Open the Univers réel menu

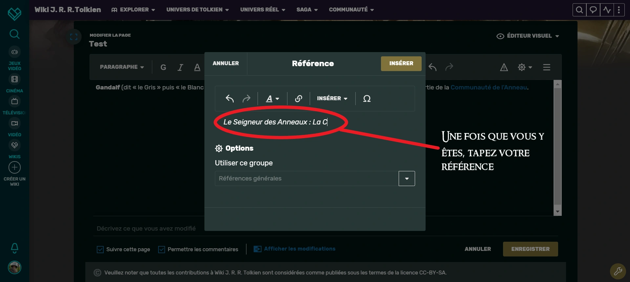pyautogui.click(x=263, y=10)
